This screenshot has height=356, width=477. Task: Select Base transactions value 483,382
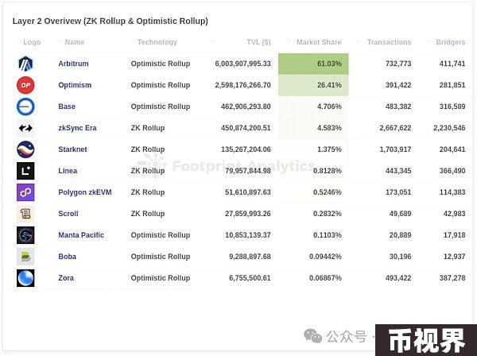[398, 106]
